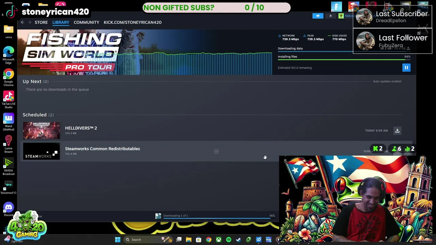
Task: Open Task View on the taskbar
Action: point(179,240)
